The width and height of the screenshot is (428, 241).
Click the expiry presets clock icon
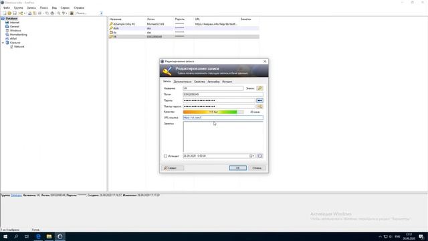point(259,156)
